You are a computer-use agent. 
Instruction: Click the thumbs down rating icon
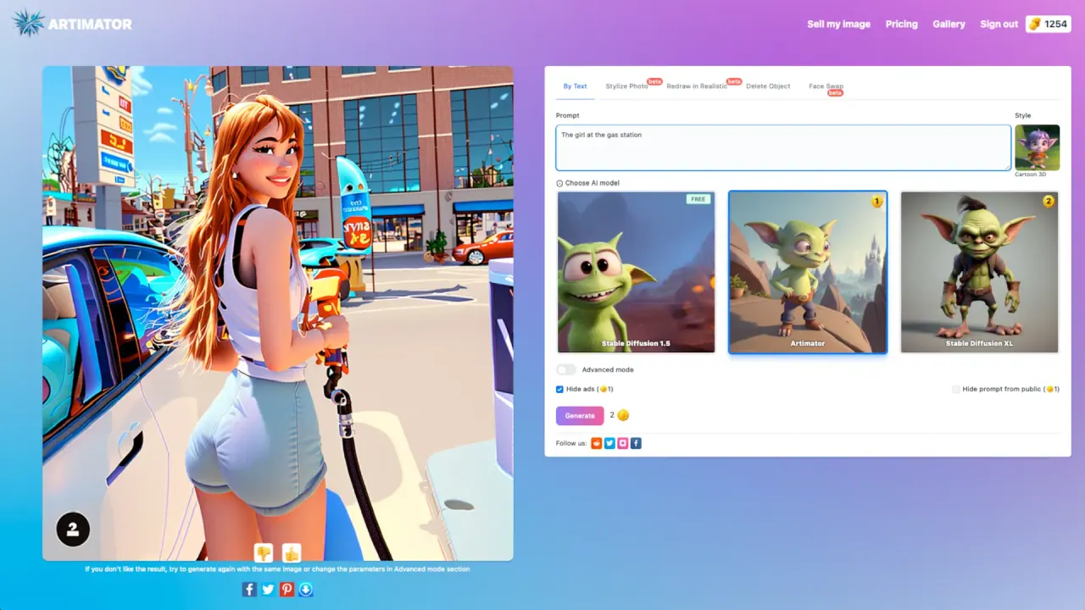pyautogui.click(x=264, y=552)
